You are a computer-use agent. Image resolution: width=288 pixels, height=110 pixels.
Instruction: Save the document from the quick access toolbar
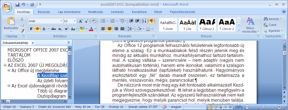click(x=18, y=4)
